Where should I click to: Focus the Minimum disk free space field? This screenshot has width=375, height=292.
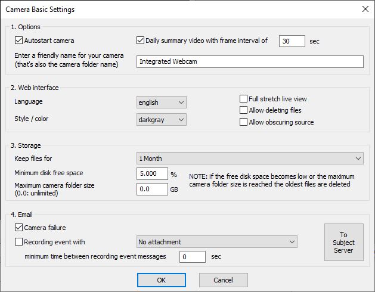[152, 173]
